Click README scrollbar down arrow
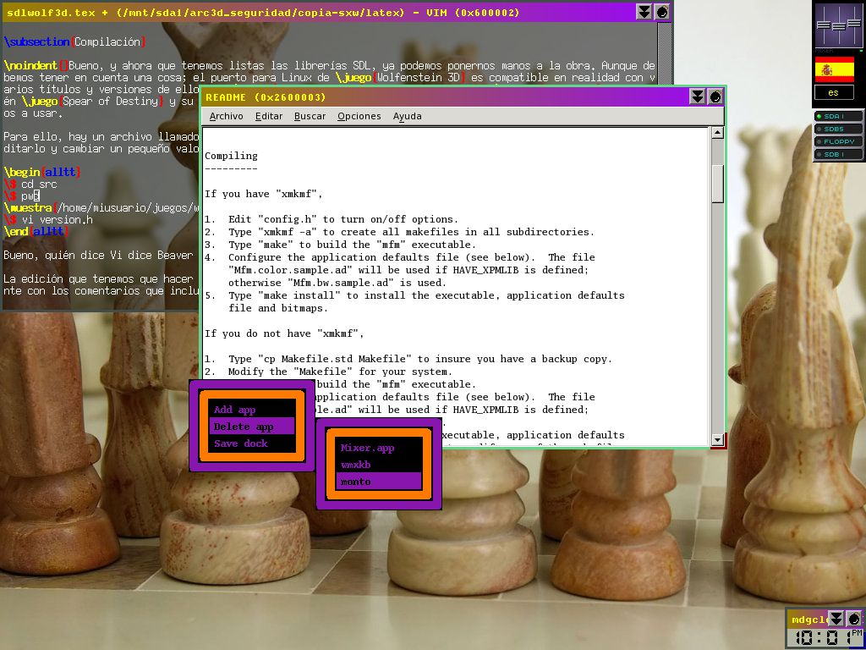 point(717,440)
